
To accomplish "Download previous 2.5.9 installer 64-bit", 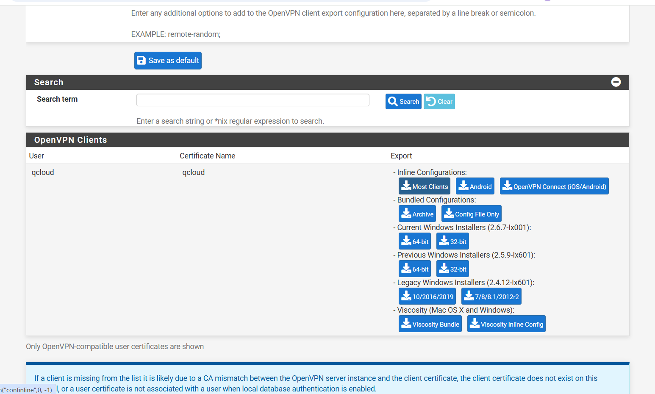I will click(414, 269).
